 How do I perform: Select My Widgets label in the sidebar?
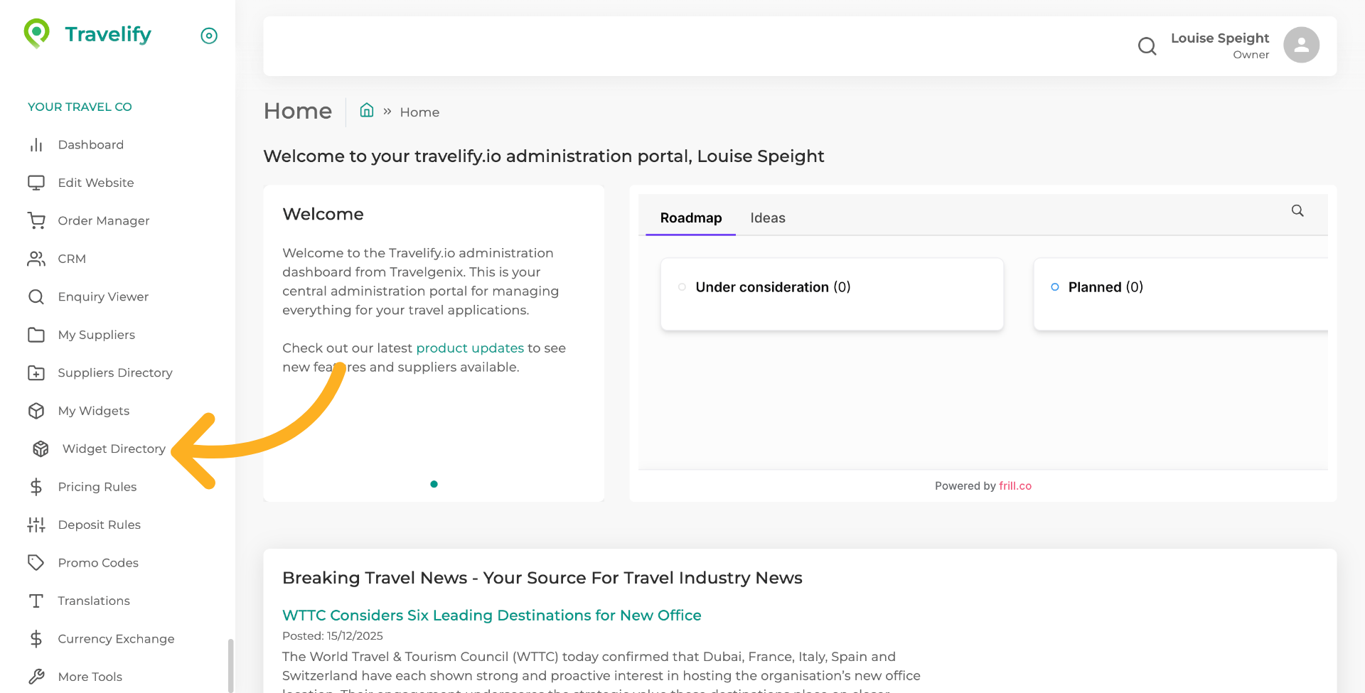point(94,411)
